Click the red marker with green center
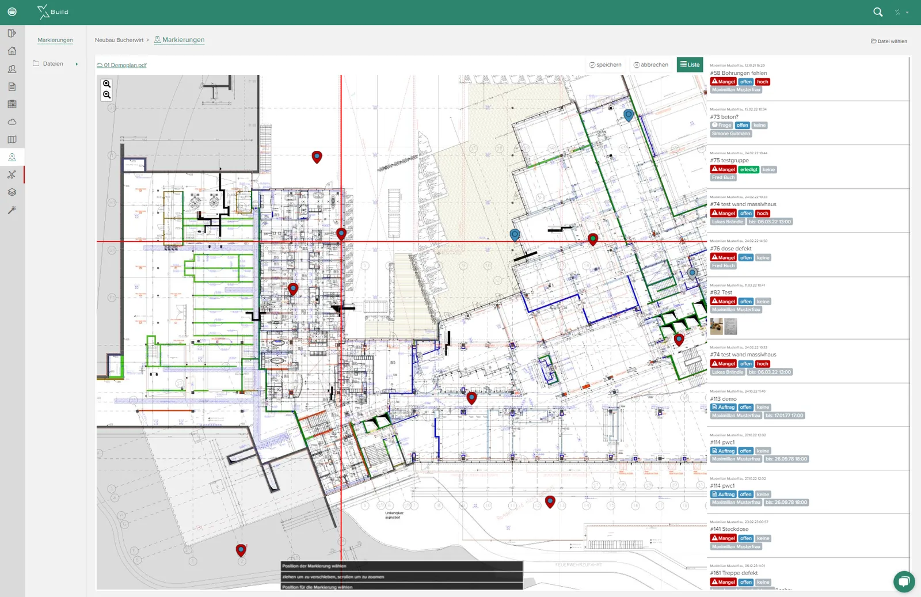Viewport: 921px width, 597px height. pos(593,239)
